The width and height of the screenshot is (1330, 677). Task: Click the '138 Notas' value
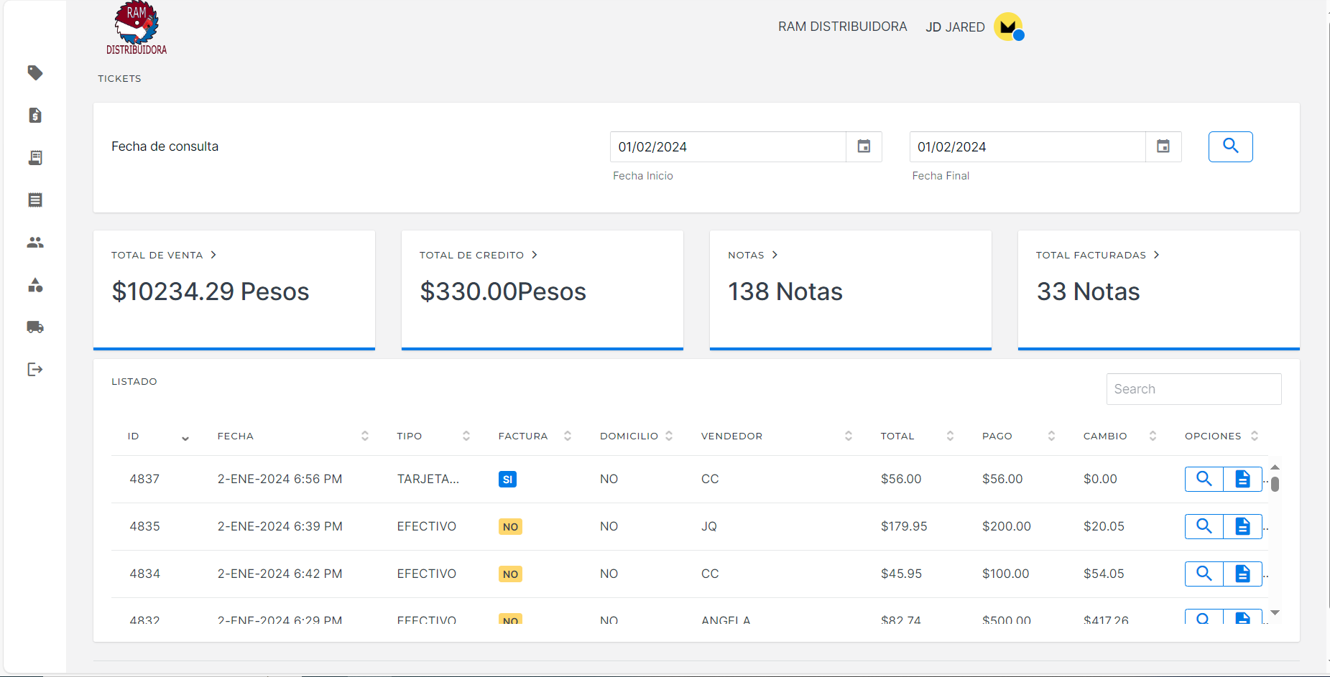785,291
